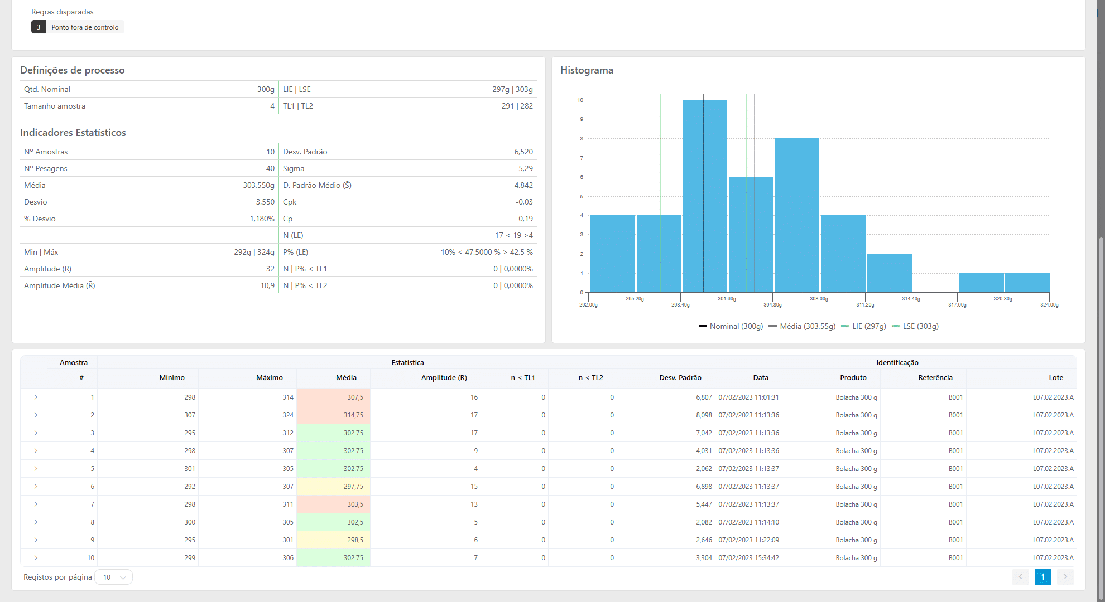Sort by Desv. Padrão column header

(x=680, y=377)
